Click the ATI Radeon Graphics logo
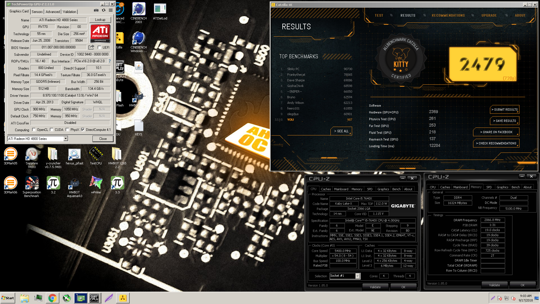The width and height of the screenshot is (540, 304). 100,33
